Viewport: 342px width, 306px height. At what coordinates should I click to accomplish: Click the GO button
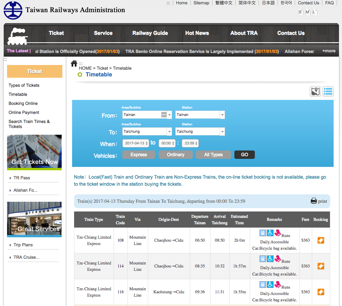pos(244,155)
